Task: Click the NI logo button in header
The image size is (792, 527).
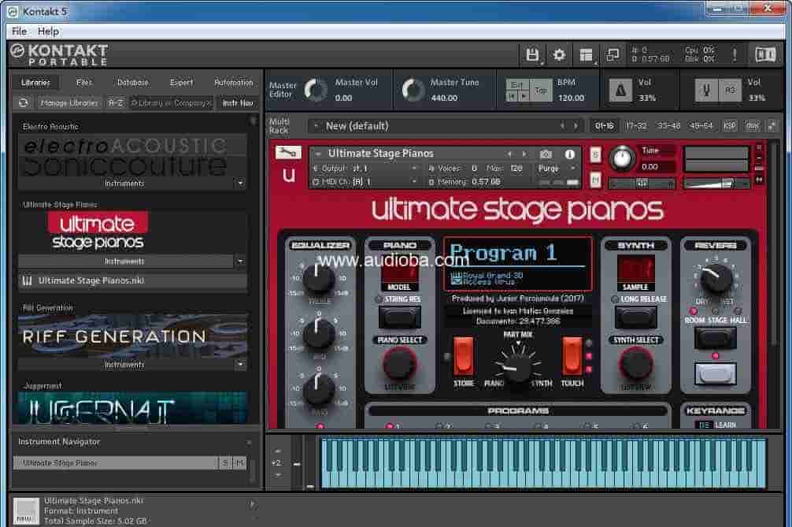Action: (x=765, y=54)
